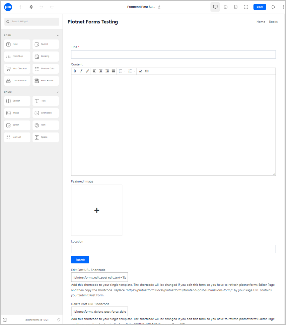The width and height of the screenshot is (286, 325).
Task: Select the Button widget
Action: [17, 125]
